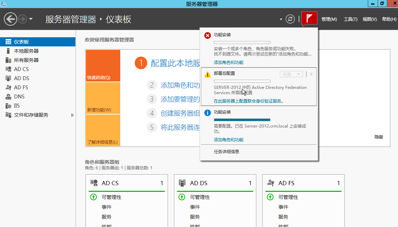398x227 pixels.
Task: Click 添加要管理的 step 3 link
Action: (x=180, y=99)
